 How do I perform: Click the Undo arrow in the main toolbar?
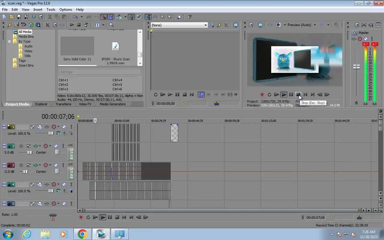pos(75,17)
